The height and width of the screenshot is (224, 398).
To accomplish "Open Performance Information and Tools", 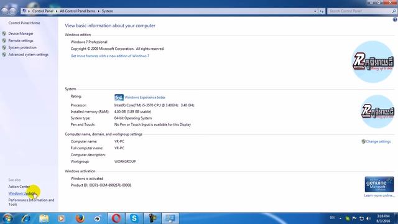I will coord(31,202).
